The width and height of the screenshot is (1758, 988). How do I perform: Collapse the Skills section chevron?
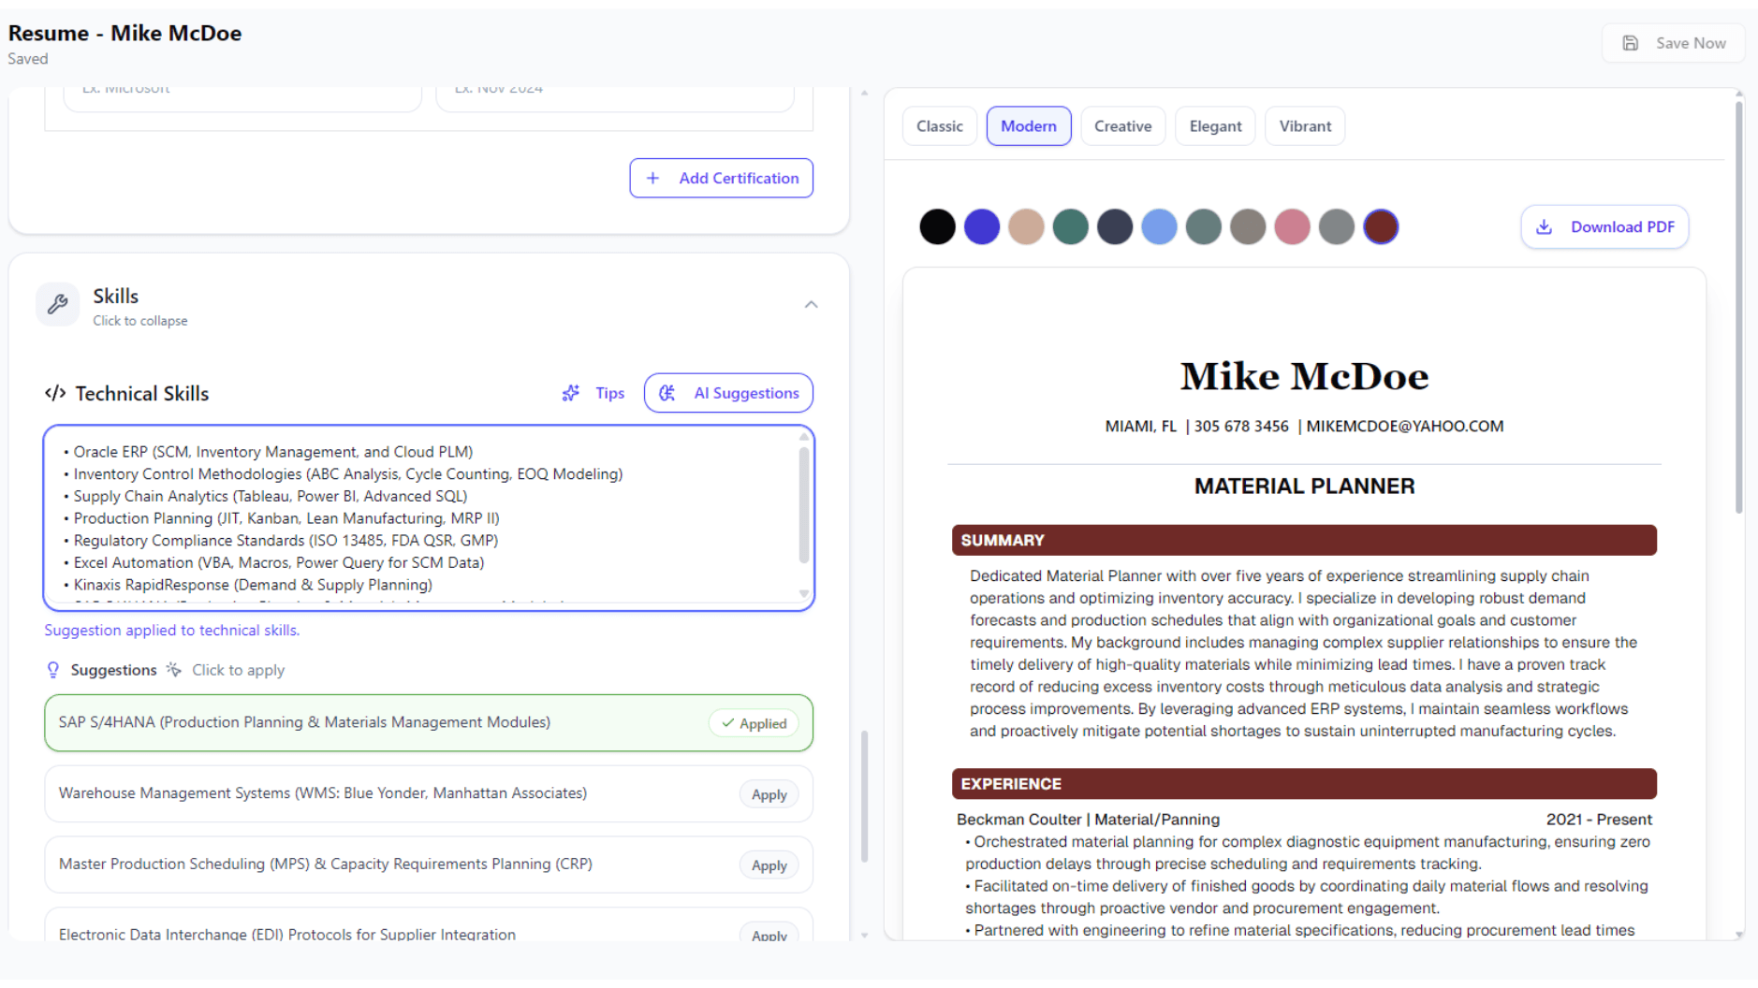(x=811, y=304)
